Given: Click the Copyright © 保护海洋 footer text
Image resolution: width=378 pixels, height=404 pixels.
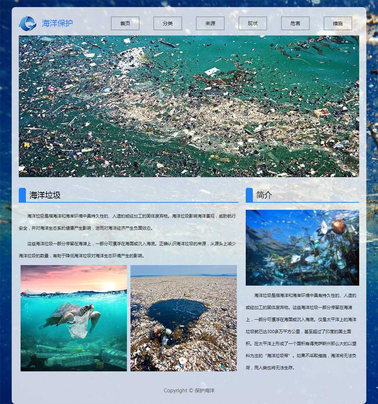Looking at the screenshot, I should pyautogui.click(x=189, y=391).
